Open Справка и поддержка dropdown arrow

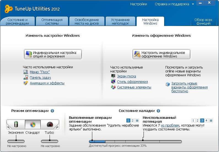click(x=201, y=4)
